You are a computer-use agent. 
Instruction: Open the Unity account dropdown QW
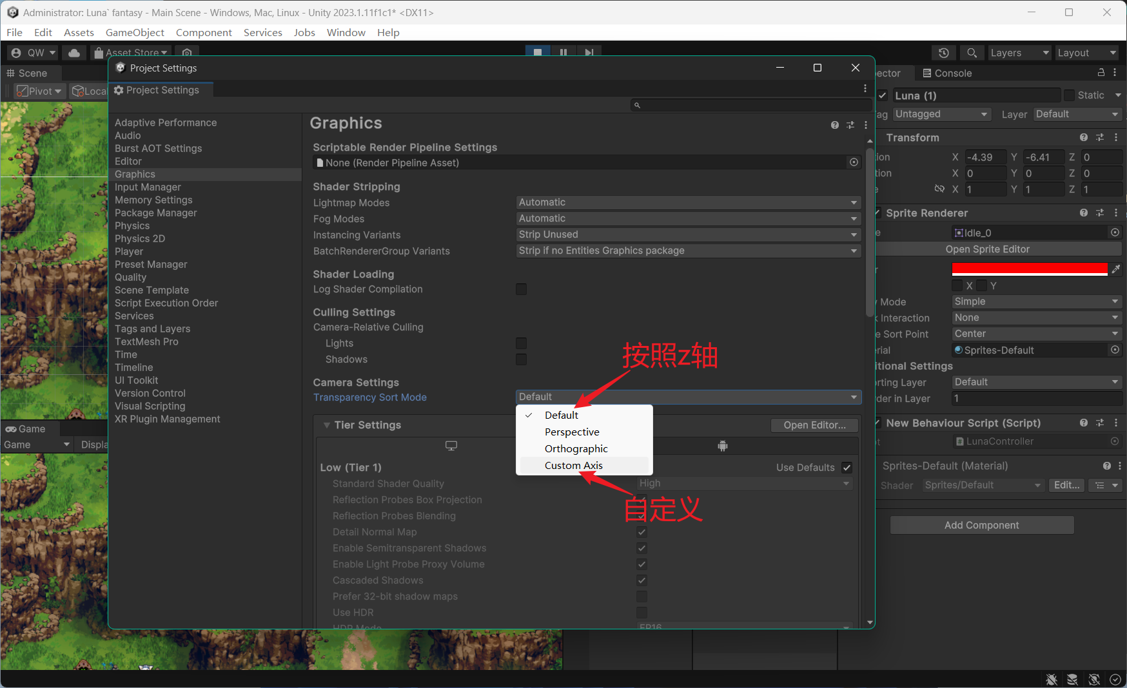(34, 53)
